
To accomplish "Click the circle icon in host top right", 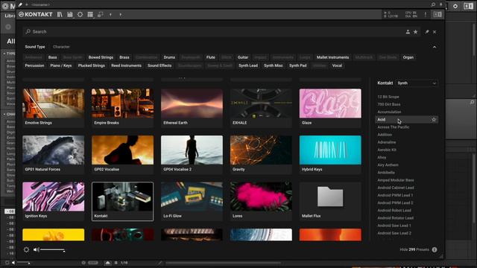I will pyautogui.click(x=455, y=6).
